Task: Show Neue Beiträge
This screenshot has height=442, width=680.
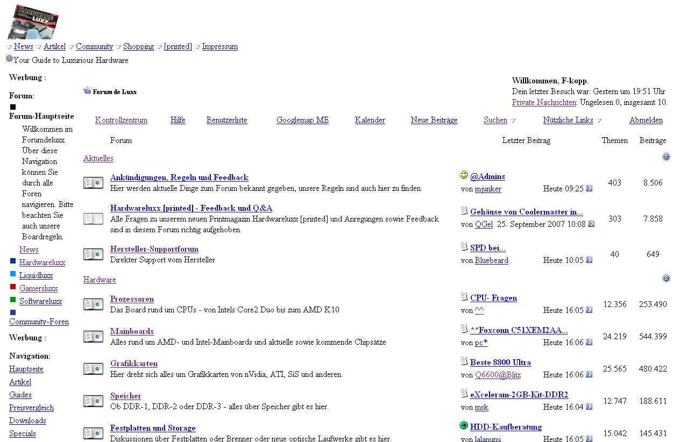Action: pos(434,120)
